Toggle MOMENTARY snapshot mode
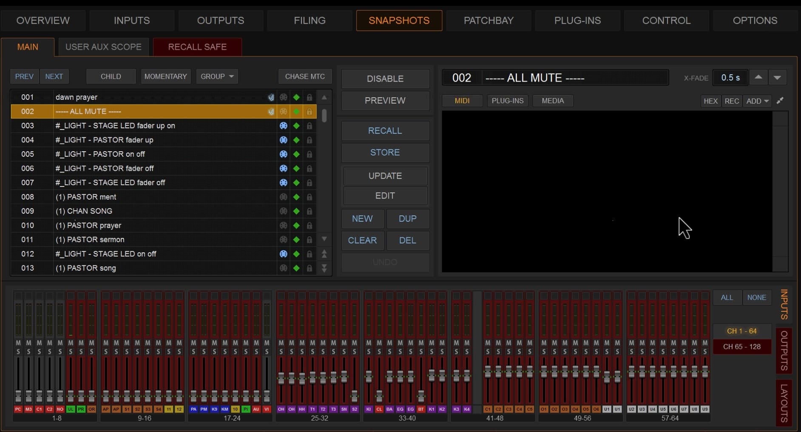Screen dimensions: 801x432 (166, 76)
